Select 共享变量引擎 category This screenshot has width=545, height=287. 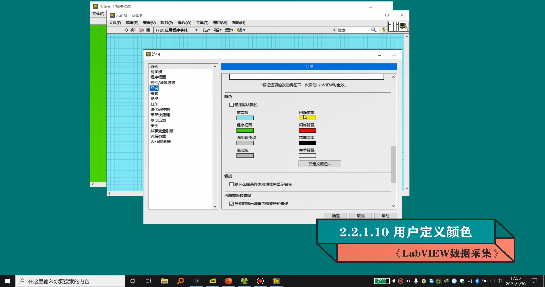point(162,131)
